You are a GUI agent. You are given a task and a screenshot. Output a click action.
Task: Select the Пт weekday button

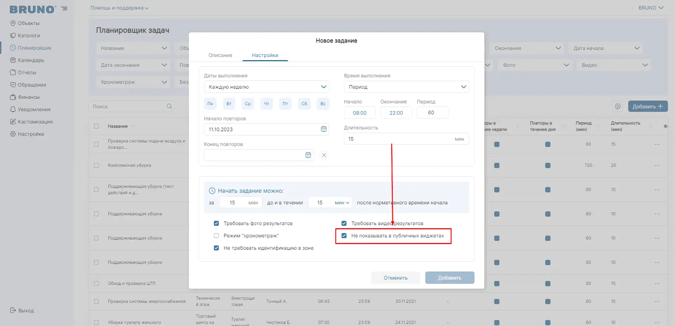click(285, 104)
